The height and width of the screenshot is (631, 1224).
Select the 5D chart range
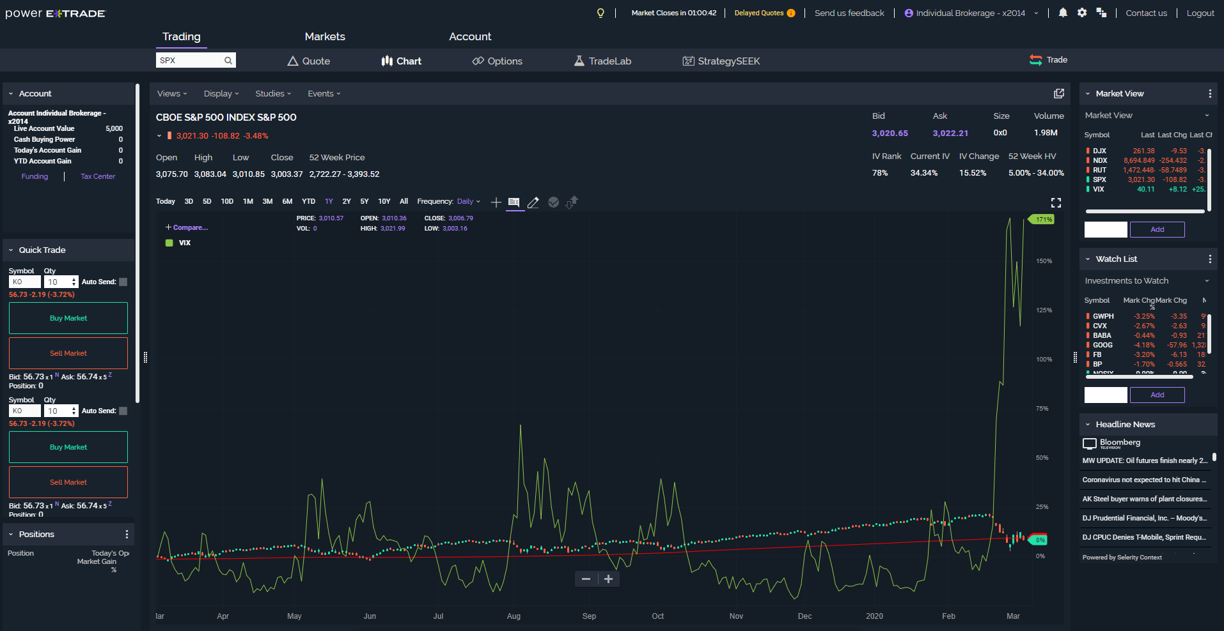207,202
